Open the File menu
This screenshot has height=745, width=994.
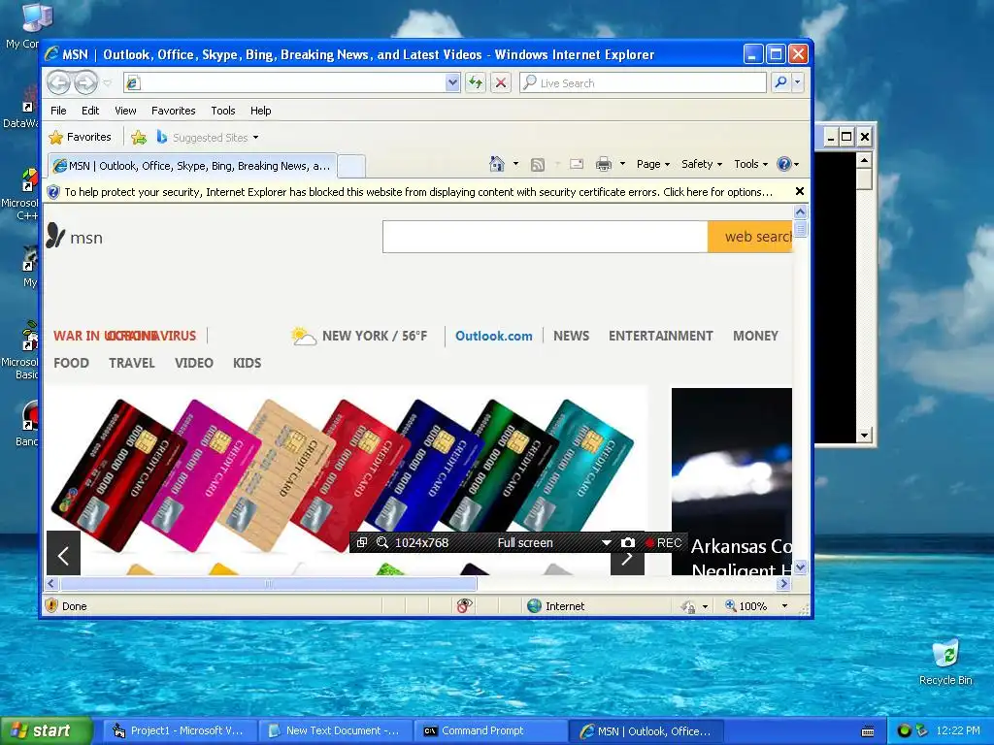(58, 111)
